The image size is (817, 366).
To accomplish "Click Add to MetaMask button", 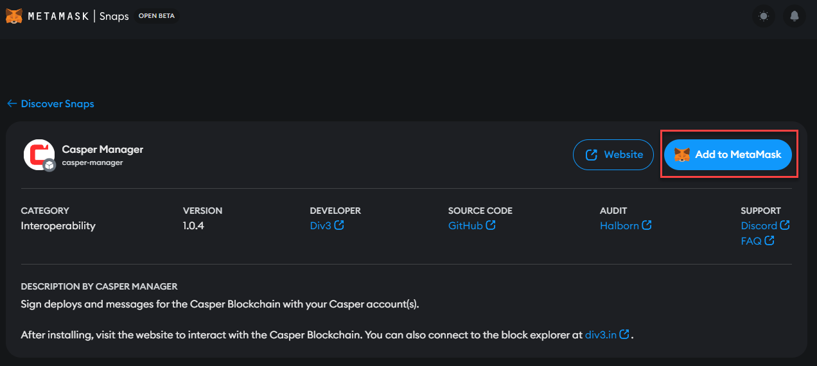I will [x=728, y=155].
